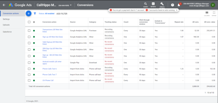
Task: Sort by Source column header
Action: [73, 22]
